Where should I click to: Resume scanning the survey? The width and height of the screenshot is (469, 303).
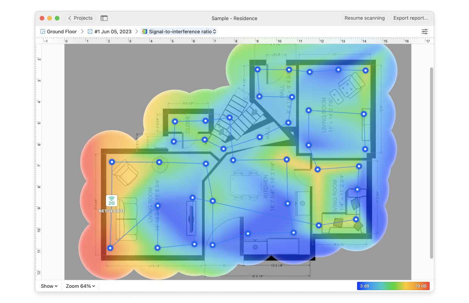coord(364,18)
